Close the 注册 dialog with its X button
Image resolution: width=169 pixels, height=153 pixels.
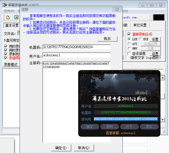click(x=117, y=9)
